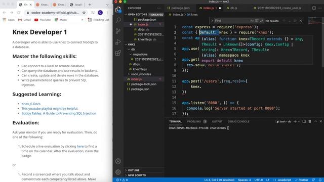This screenshot has height=182, width=324.
Task: Click the split editor icon
Action: pyautogui.click(x=314, y=8)
